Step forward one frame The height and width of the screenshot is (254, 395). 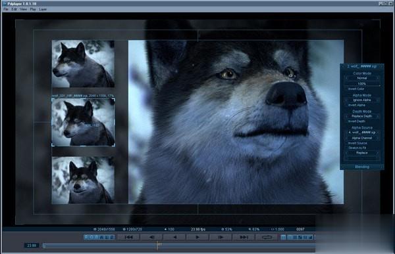click(x=221, y=237)
